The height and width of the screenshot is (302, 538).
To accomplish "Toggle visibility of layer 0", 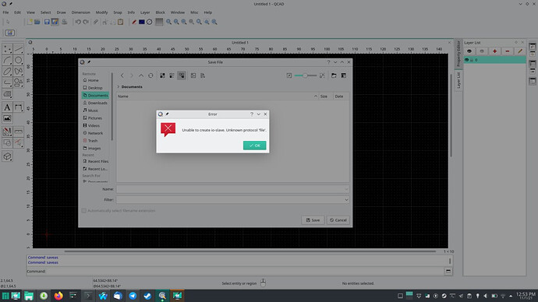I will pyautogui.click(x=466, y=60).
